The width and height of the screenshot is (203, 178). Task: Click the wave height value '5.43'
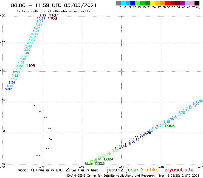[35, 34]
